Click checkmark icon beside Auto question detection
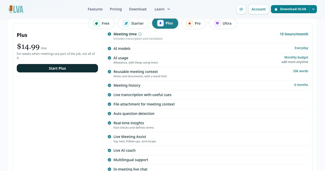This screenshot has width=325, height=171. click(109, 114)
